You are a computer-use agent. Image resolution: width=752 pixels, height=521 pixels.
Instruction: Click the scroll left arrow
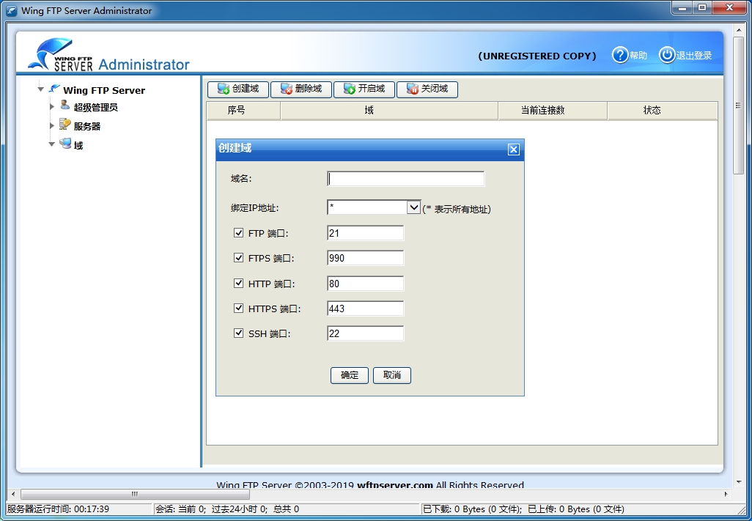tap(13, 494)
